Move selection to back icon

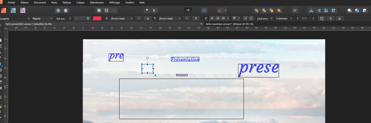(257, 10)
